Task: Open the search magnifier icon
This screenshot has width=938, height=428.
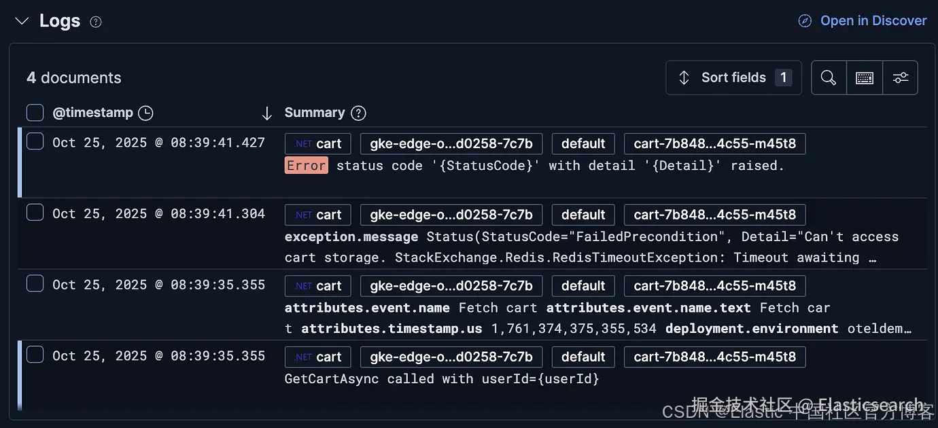Action: tap(829, 77)
